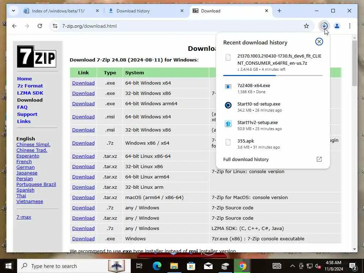The image size is (364, 273).
Task: Close the Download history tab
Action: coord(182,11)
